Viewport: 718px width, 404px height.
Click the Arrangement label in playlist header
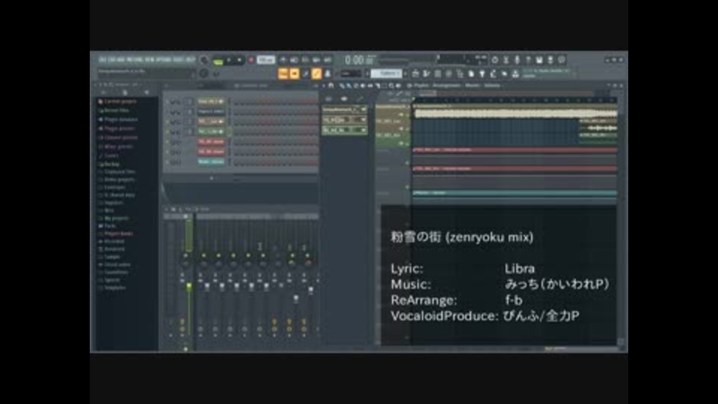point(447,85)
